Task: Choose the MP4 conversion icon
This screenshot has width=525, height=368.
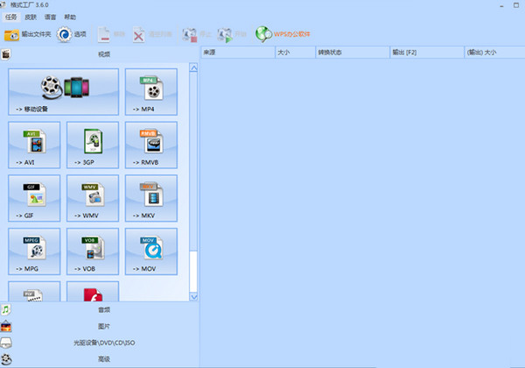Action: (151, 91)
